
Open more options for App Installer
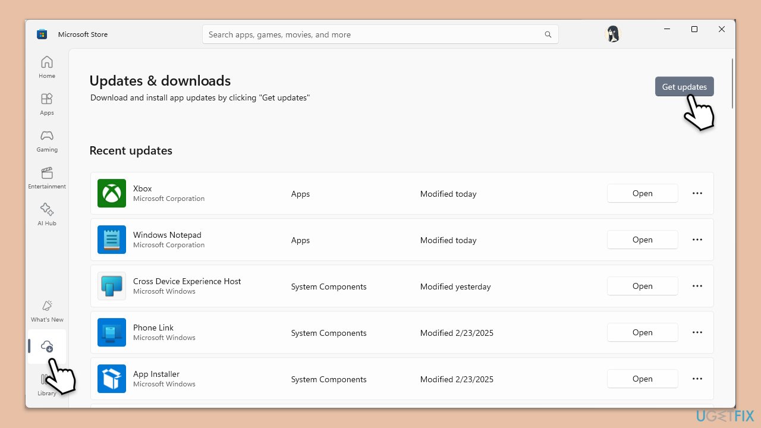(x=697, y=379)
